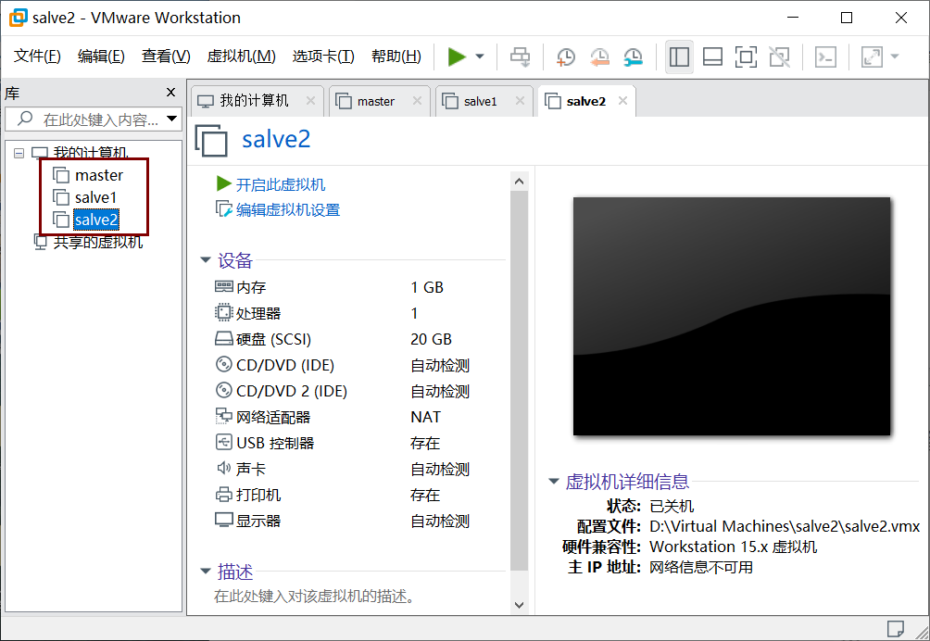Click the scroll up arrow of the device pane
930x641 pixels.
[519, 181]
